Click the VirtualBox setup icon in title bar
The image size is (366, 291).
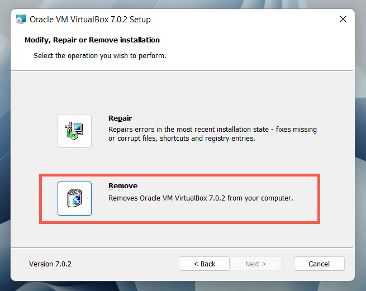(21, 20)
